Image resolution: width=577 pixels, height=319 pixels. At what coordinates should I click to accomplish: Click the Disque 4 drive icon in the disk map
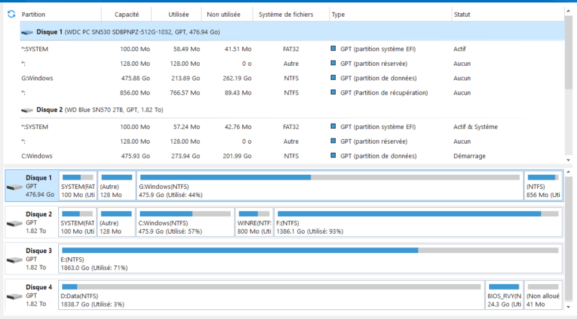tap(15, 296)
